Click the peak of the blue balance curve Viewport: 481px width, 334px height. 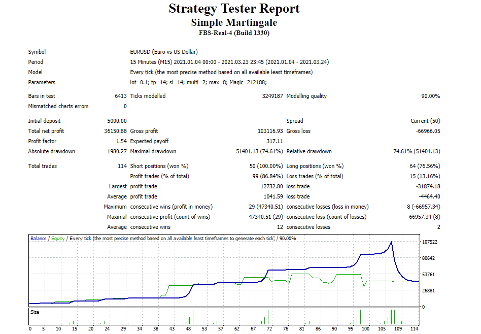pyautogui.click(x=391, y=242)
